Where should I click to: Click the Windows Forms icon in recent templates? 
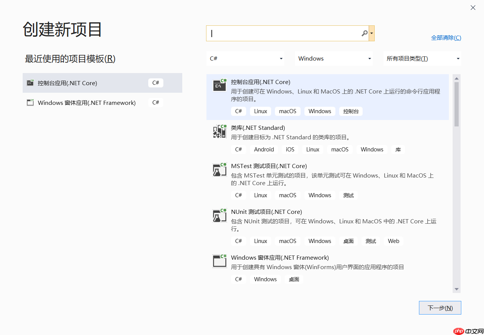(30, 102)
